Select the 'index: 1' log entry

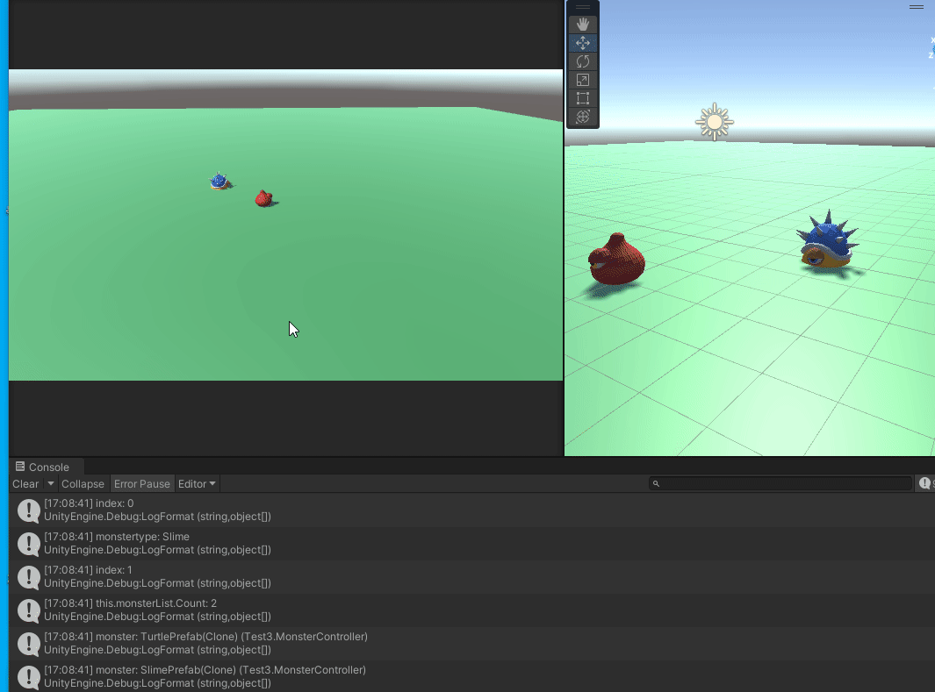click(x=471, y=576)
